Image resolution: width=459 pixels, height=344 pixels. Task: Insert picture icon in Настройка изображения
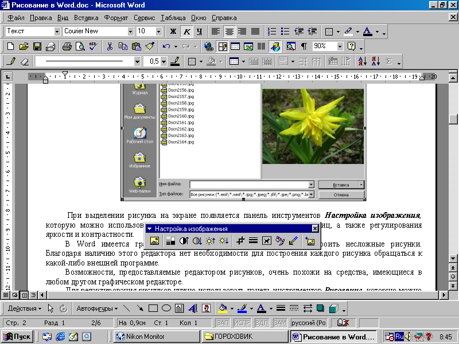[x=154, y=241]
